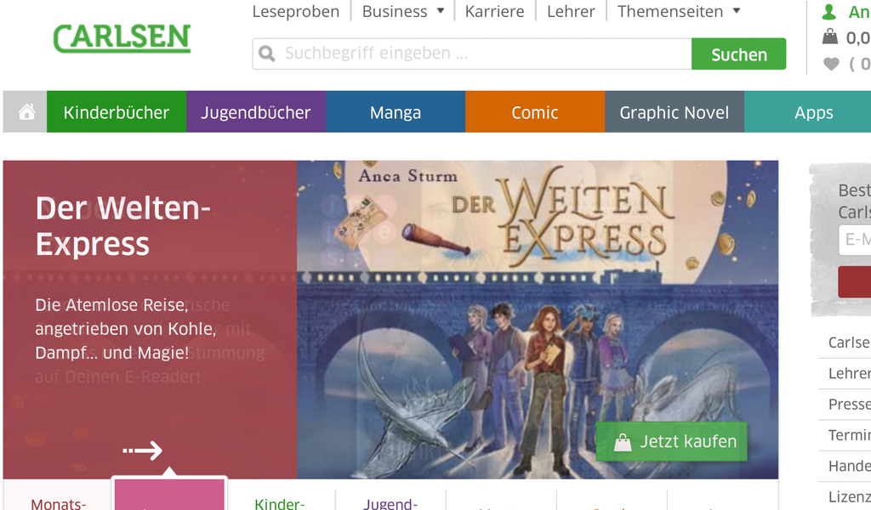871x510 pixels.
Task: Click the Suchen button
Action: point(739,54)
